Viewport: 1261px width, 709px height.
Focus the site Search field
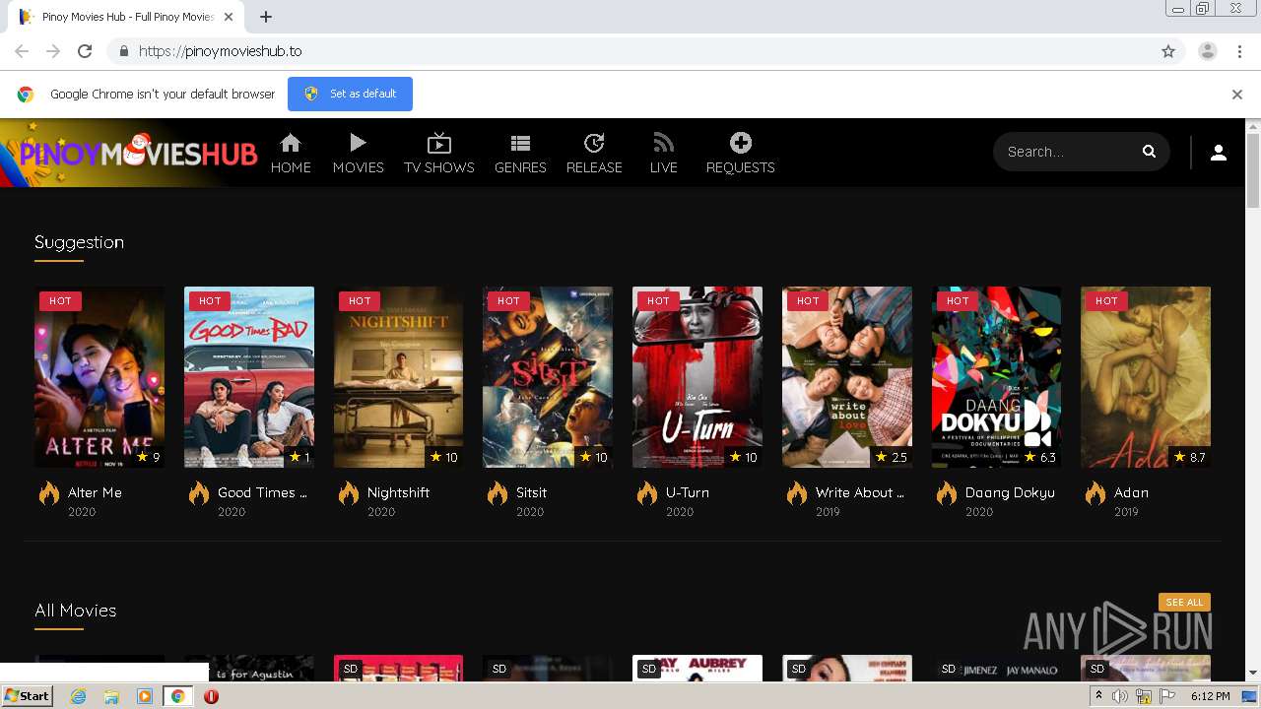tap(1068, 152)
